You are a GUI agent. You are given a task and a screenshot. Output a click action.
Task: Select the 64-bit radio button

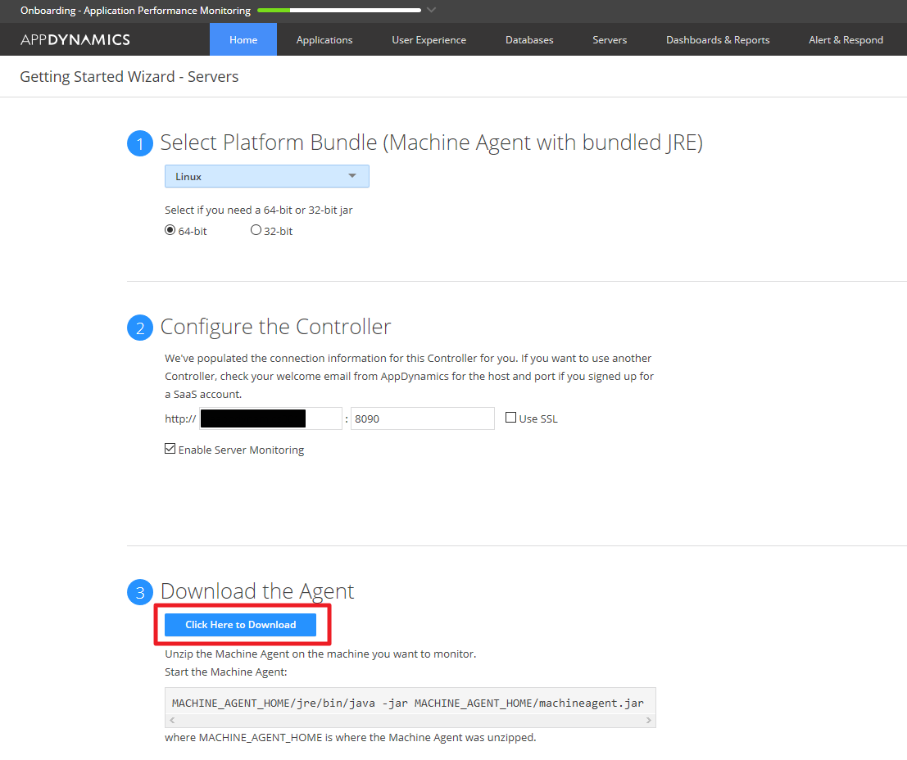point(170,230)
